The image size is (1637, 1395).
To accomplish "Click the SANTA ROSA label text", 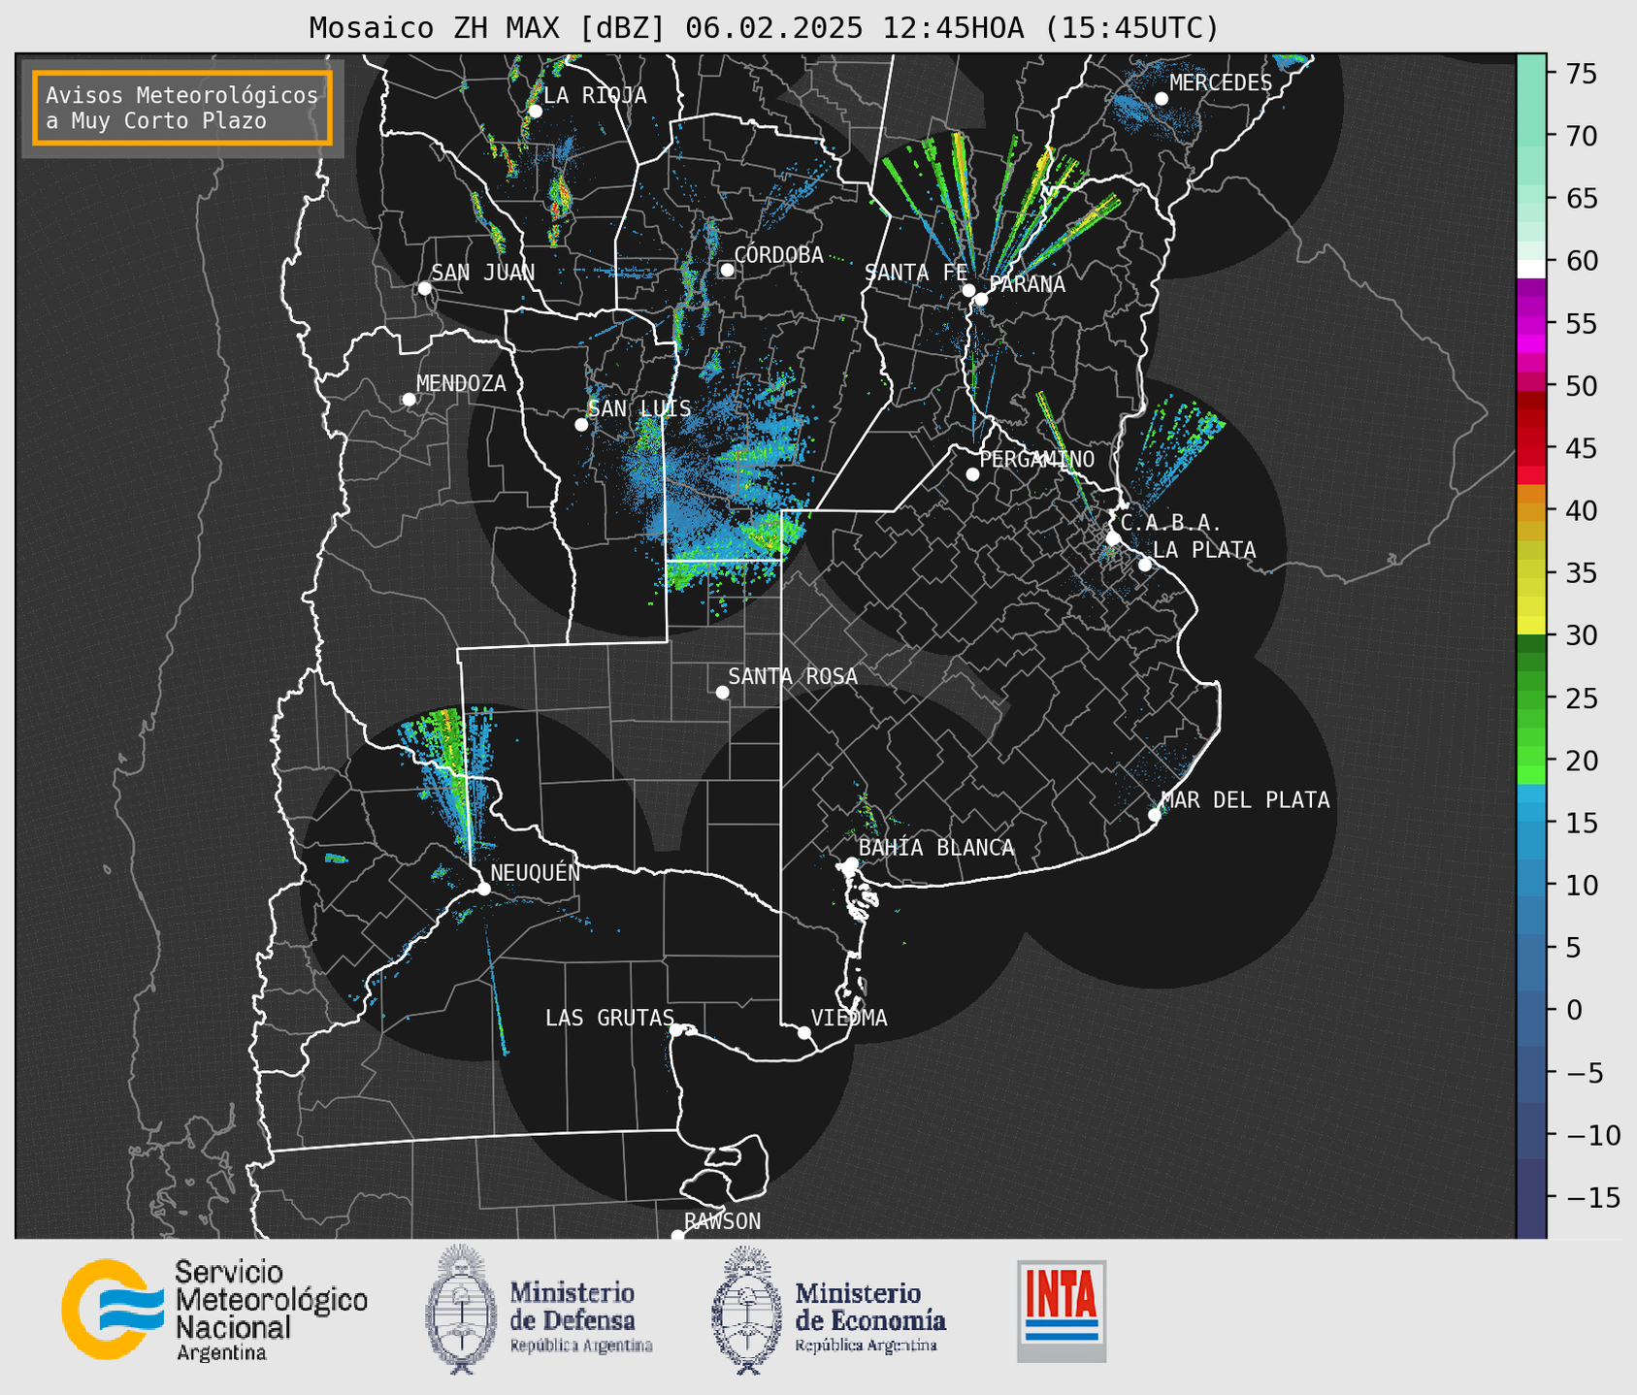I will tap(793, 676).
